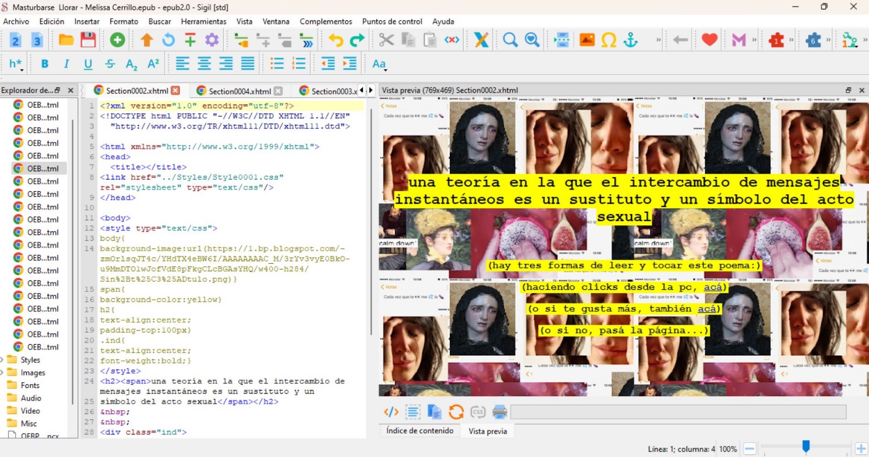Screen dimensions: 869x457
Task: Toggle Italic formatting
Action: click(x=66, y=64)
